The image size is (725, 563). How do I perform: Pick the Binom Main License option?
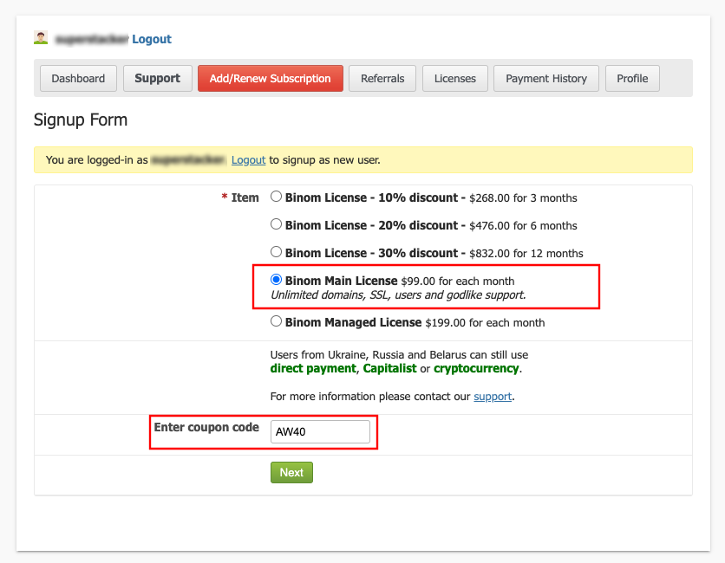[276, 279]
